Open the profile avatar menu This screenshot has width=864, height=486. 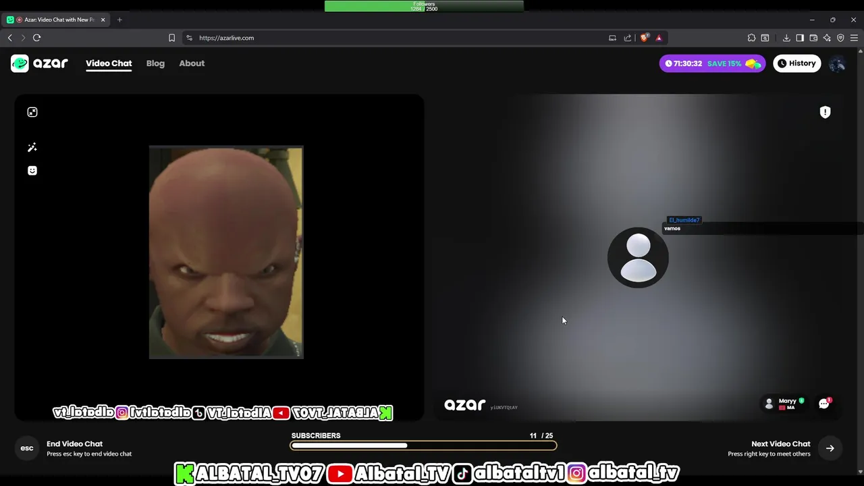837,63
